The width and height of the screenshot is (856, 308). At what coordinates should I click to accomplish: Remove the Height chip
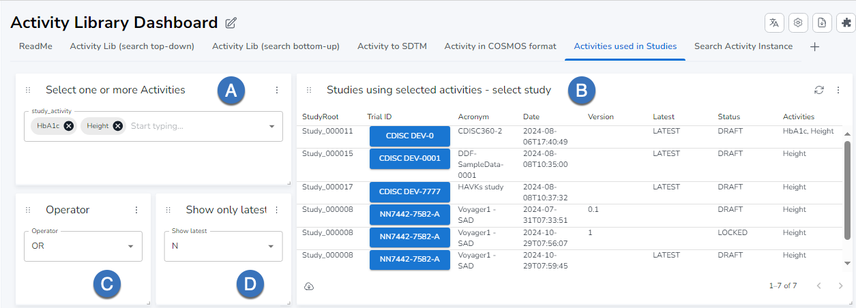click(x=118, y=125)
